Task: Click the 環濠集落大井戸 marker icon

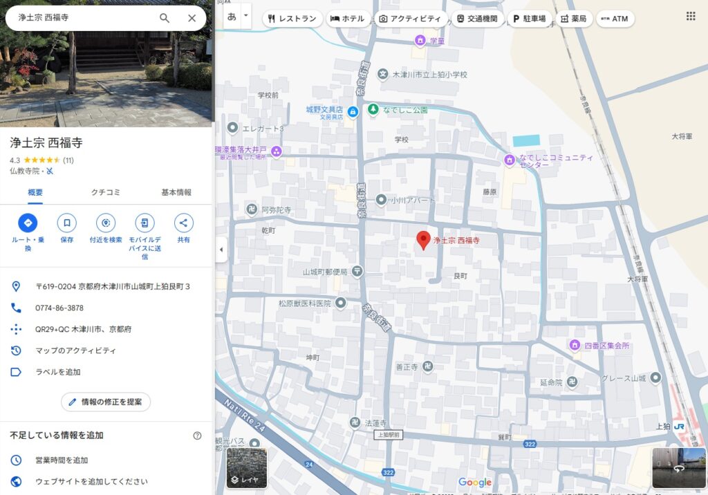Action: pos(277,152)
